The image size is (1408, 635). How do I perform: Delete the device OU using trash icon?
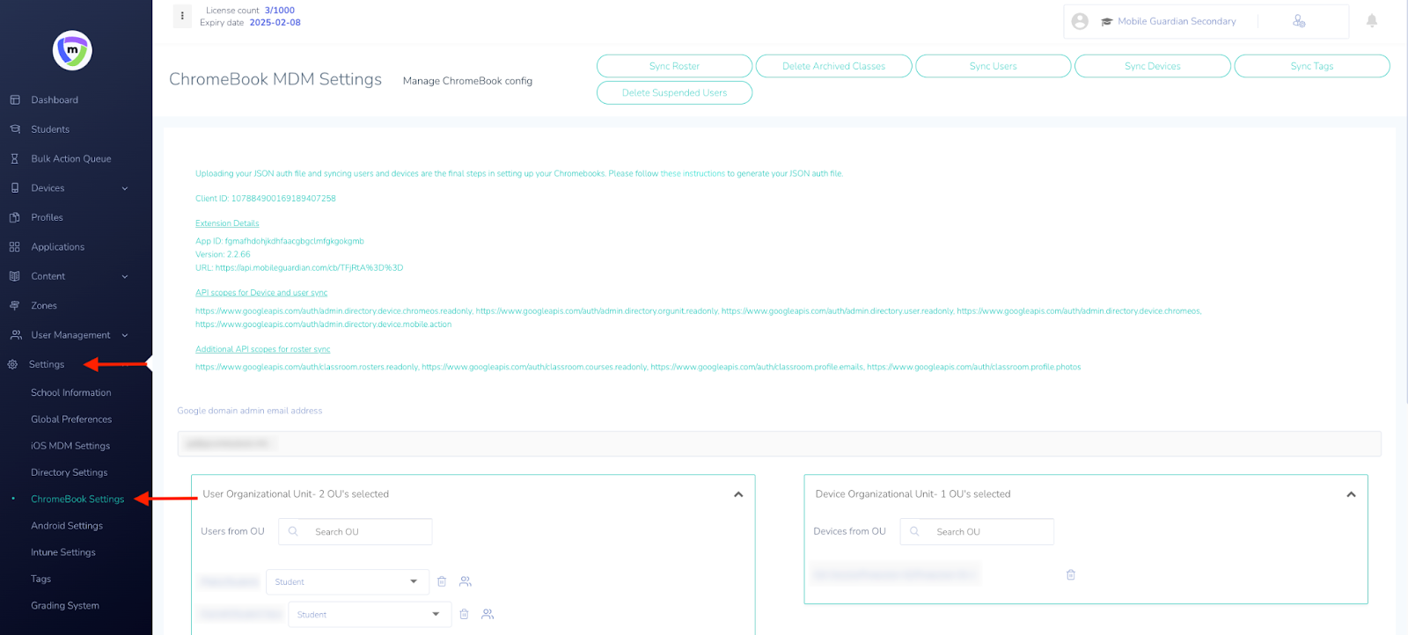pyautogui.click(x=1071, y=574)
